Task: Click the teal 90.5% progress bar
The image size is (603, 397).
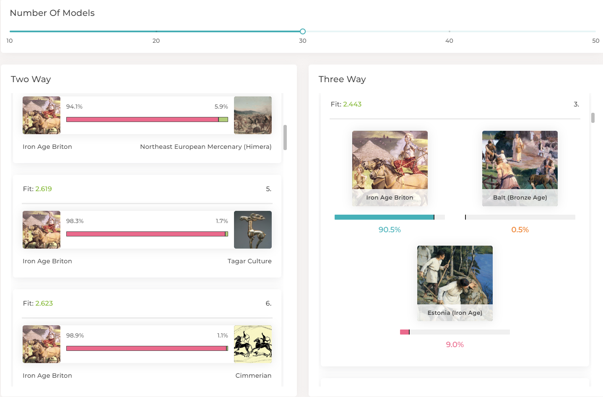Action: (x=390, y=217)
